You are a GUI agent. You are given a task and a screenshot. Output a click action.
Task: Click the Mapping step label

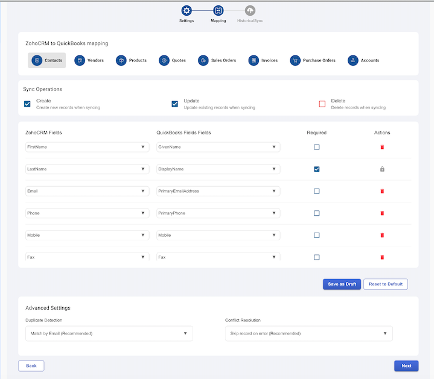(218, 20)
